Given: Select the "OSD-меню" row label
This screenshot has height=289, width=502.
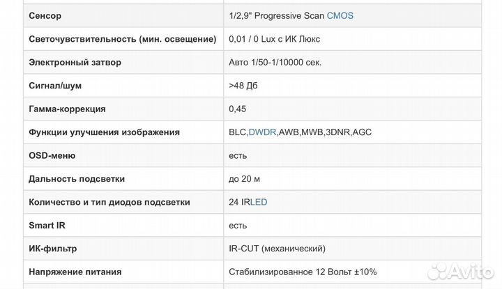Looking at the screenshot, I should coord(52,155).
